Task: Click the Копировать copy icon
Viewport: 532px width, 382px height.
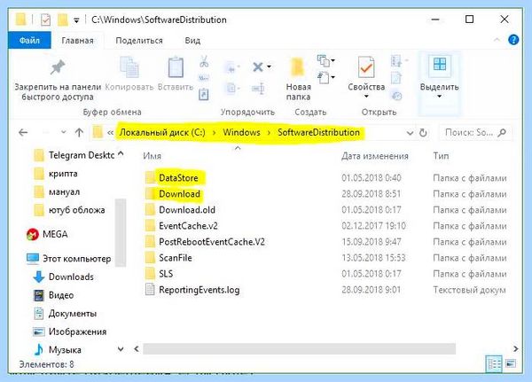Action: coord(129,66)
